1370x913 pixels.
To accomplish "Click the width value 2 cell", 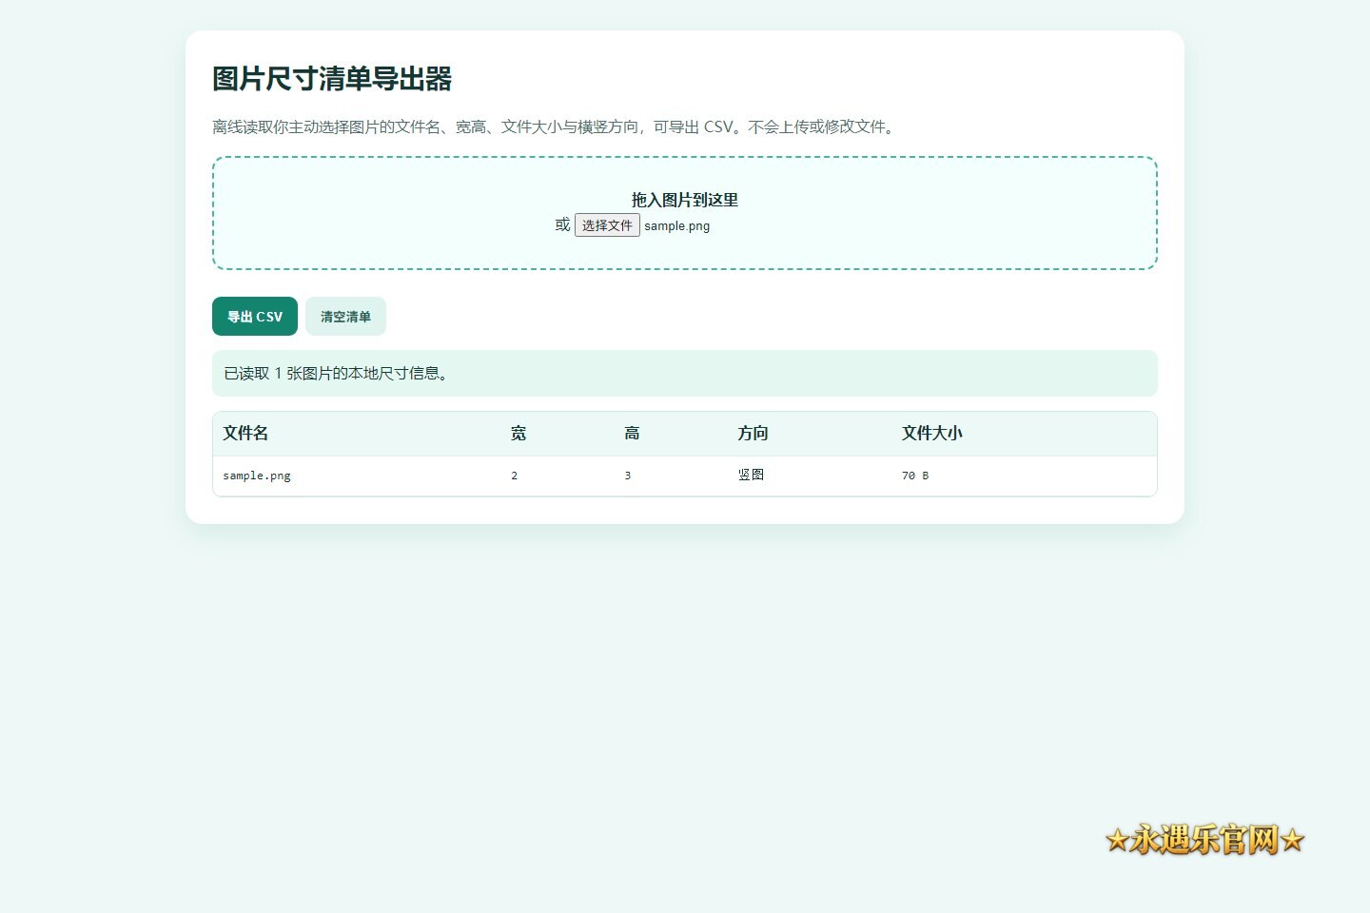I will pyautogui.click(x=515, y=476).
